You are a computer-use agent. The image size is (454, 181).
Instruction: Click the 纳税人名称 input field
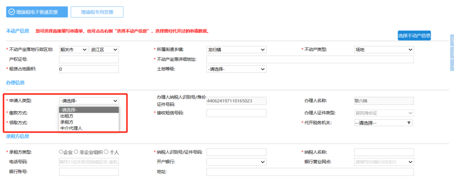click(x=384, y=152)
